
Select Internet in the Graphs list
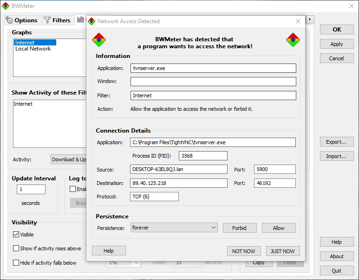(35, 43)
